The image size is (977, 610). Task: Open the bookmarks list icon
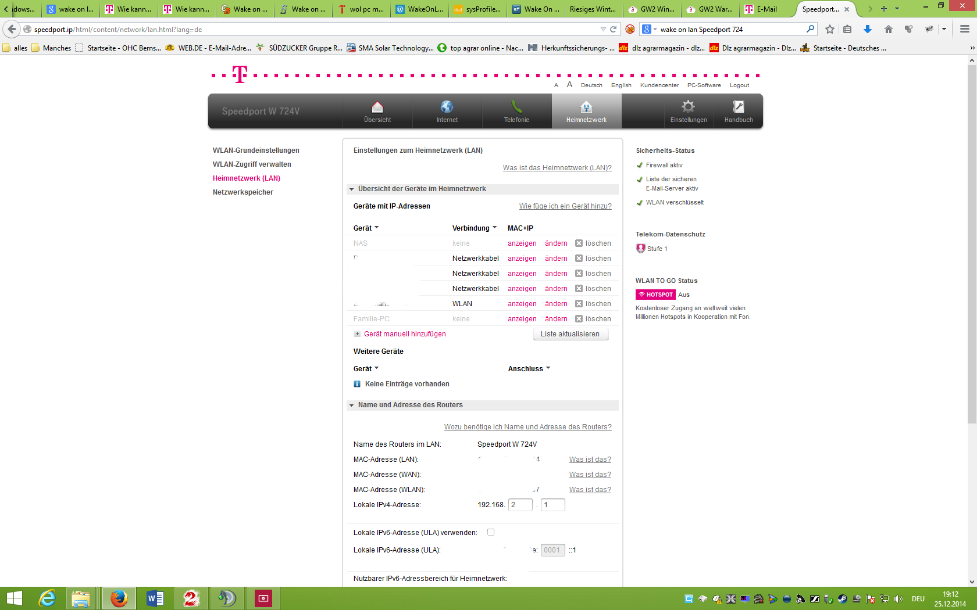point(847,29)
